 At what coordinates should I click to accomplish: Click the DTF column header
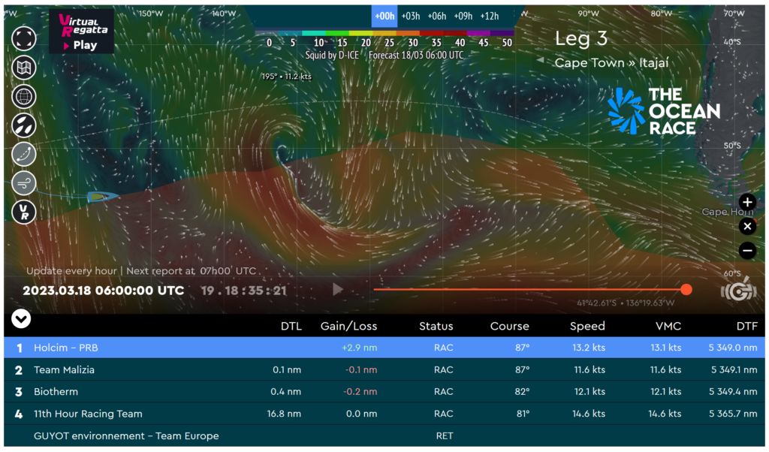pyautogui.click(x=747, y=326)
